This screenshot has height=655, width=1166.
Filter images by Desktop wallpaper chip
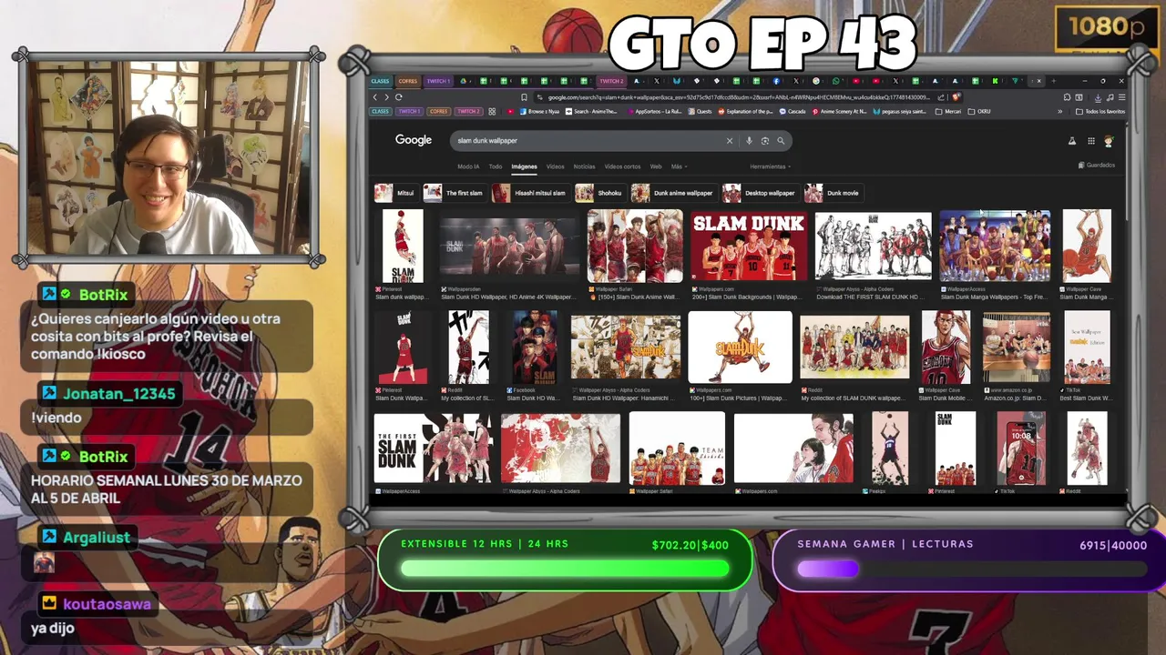(760, 193)
